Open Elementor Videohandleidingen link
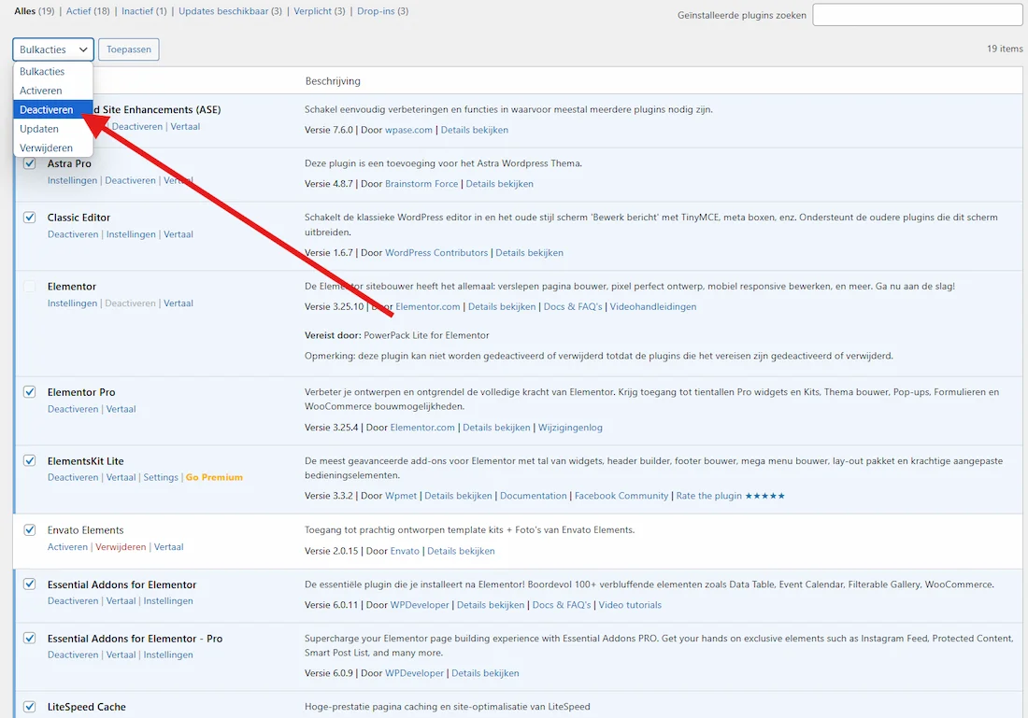 [652, 306]
